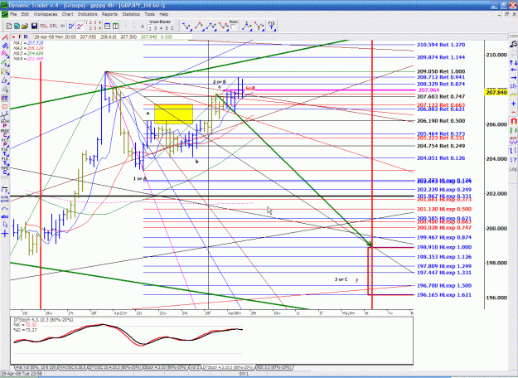Click the stacked horizontal panes layout icon
Viewport: 518px width, 378px height.
[x=108, y=26]
